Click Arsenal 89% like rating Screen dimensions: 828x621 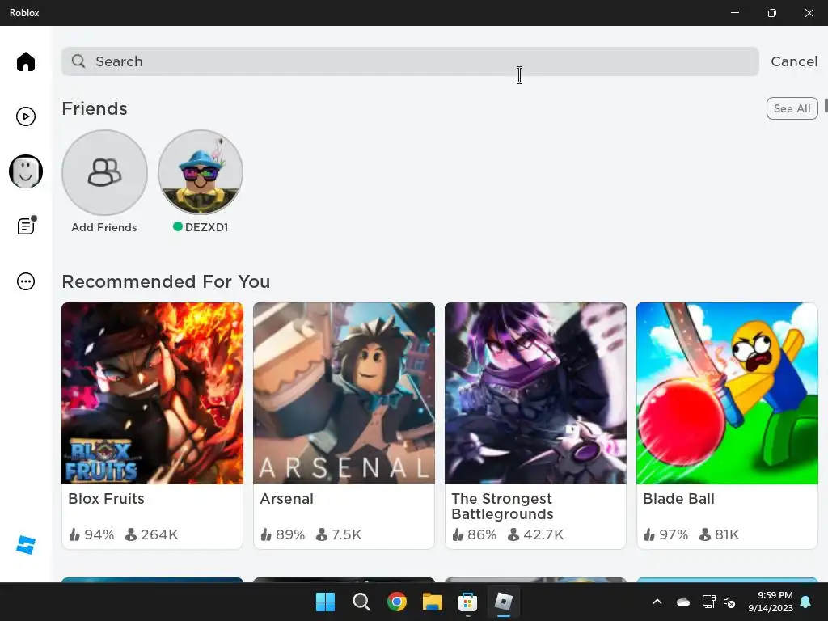pyautogui.click(x=282, y=534)
